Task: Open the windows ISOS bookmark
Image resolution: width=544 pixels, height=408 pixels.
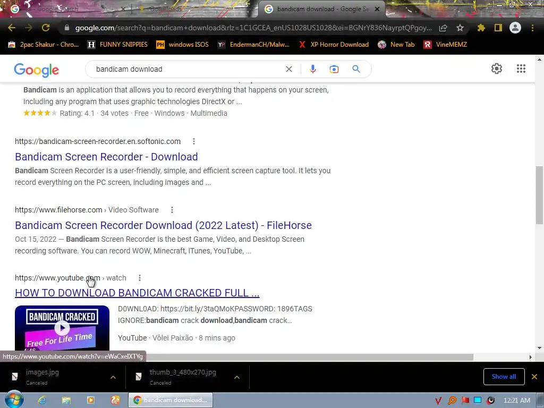Action: point(183,45)
